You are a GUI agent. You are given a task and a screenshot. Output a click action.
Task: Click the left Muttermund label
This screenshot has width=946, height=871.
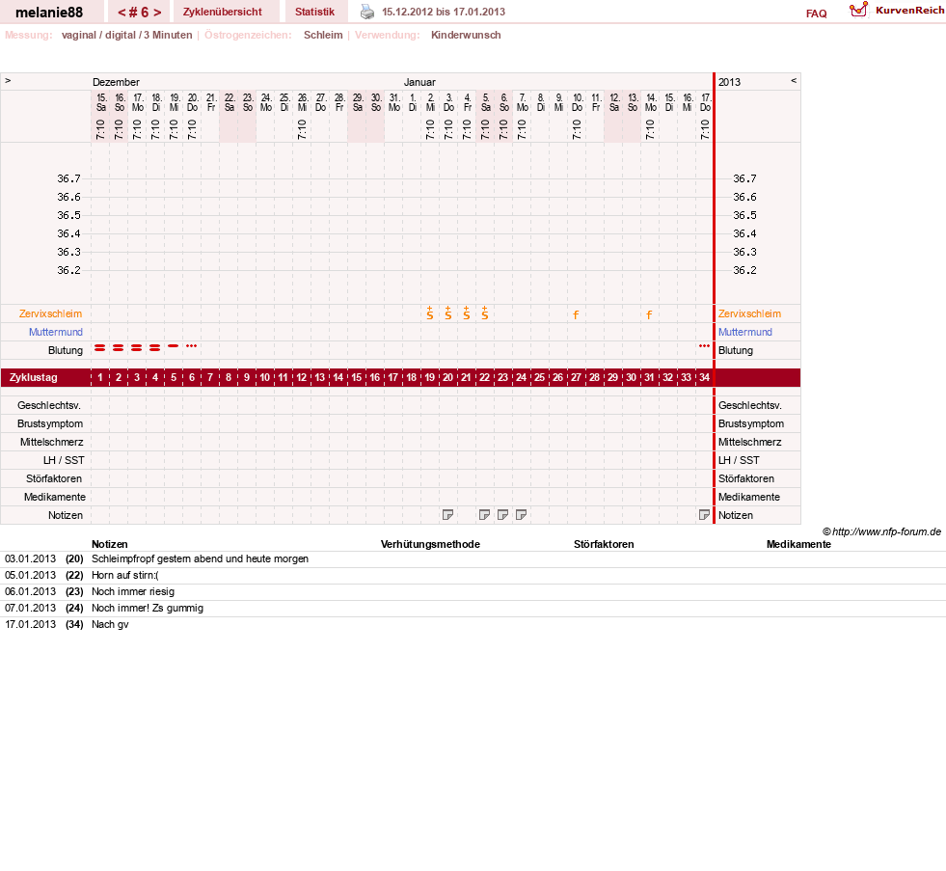pos(56,332)
